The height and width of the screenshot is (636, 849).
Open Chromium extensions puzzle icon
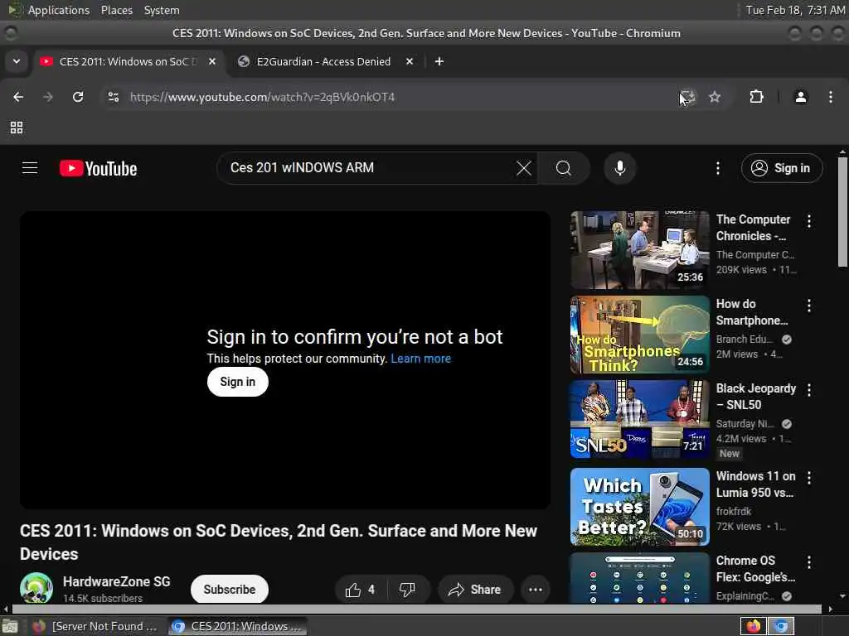tap(756, 97)
